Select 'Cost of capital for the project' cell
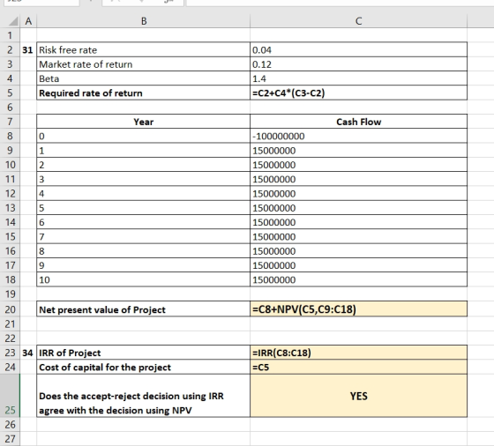Viewport: 494px width, 446px height. point(144,367)
